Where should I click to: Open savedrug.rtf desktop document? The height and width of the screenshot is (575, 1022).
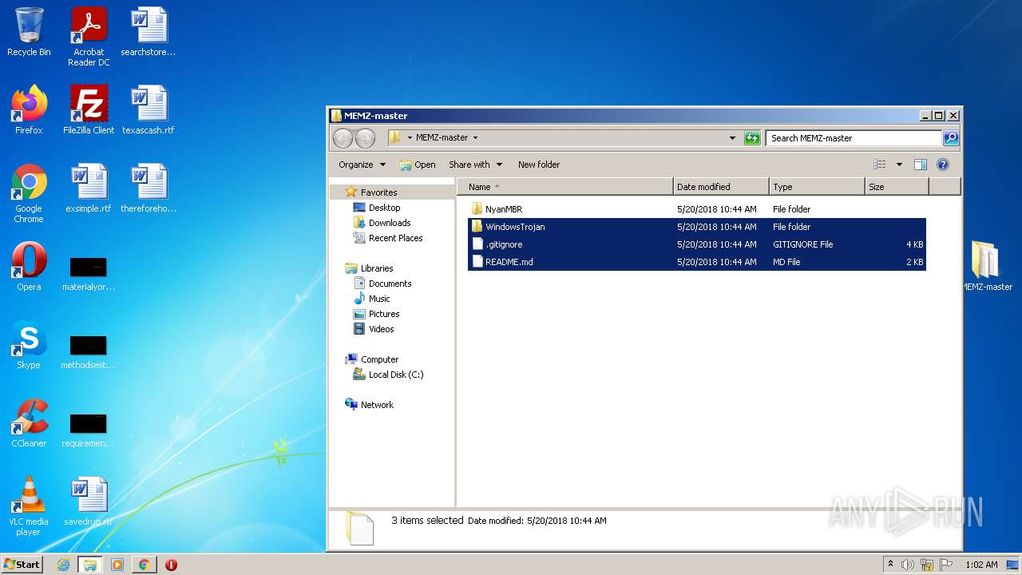(x=89, y=502)
